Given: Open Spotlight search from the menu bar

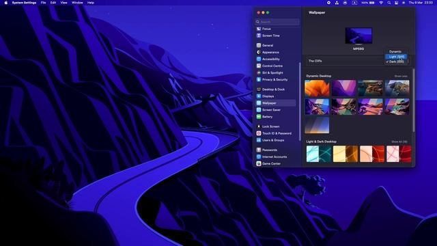Looking at the screenshot, I should pos(389,3).
